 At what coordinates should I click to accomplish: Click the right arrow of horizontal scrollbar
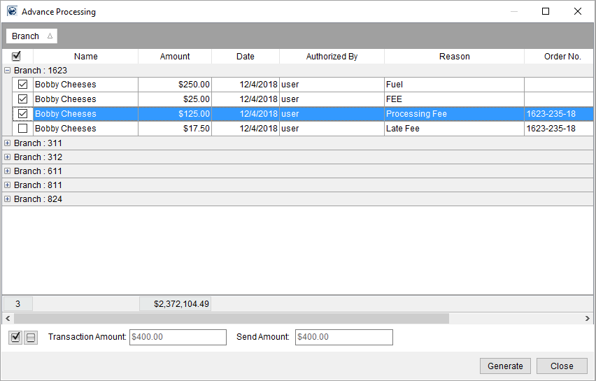tap(588, 318)
